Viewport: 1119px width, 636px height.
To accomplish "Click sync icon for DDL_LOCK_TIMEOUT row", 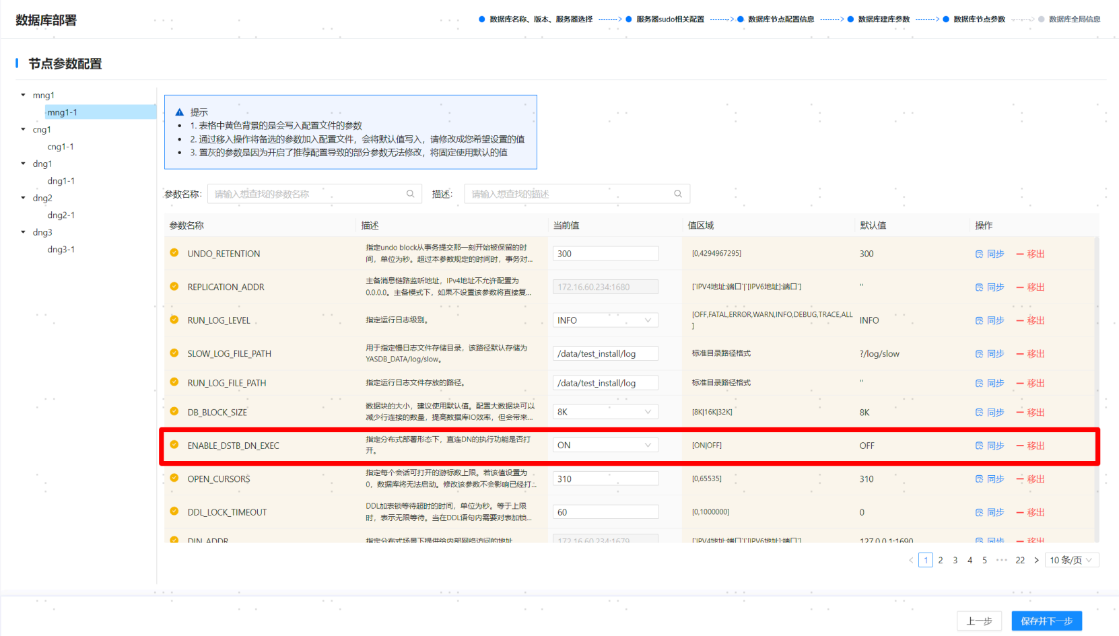I will point(979,512).
